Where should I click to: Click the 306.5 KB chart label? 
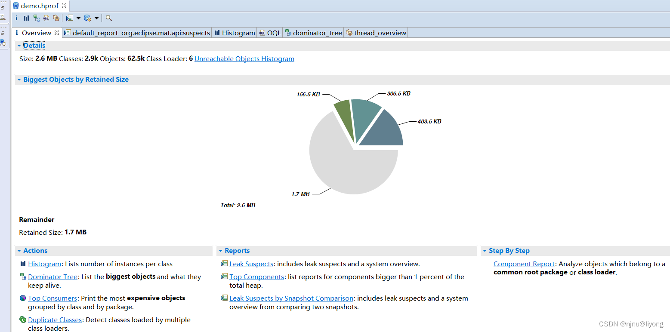[x=398, y=93]
